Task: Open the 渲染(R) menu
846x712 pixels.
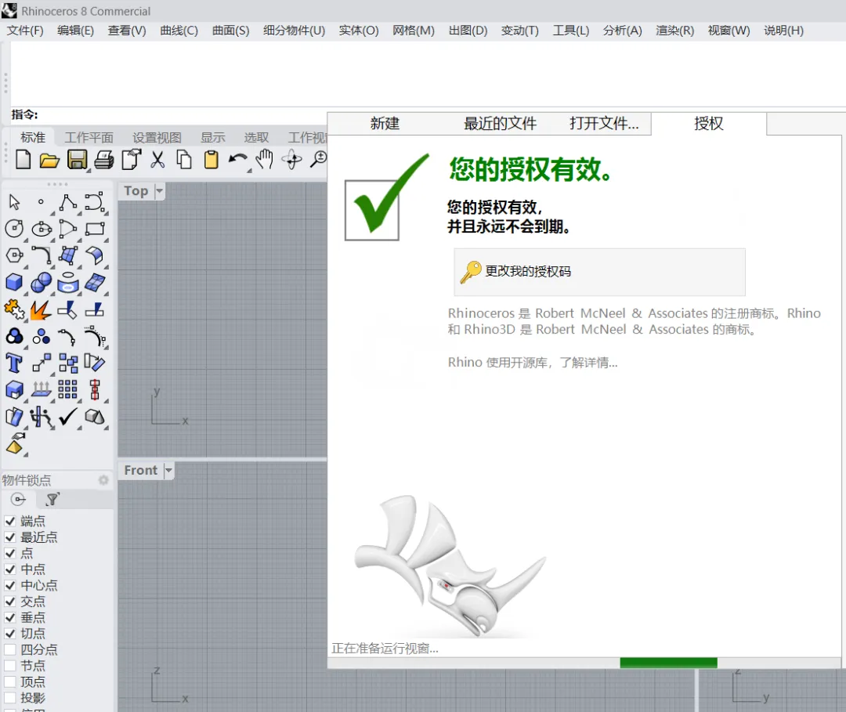Action: [675, 31]
